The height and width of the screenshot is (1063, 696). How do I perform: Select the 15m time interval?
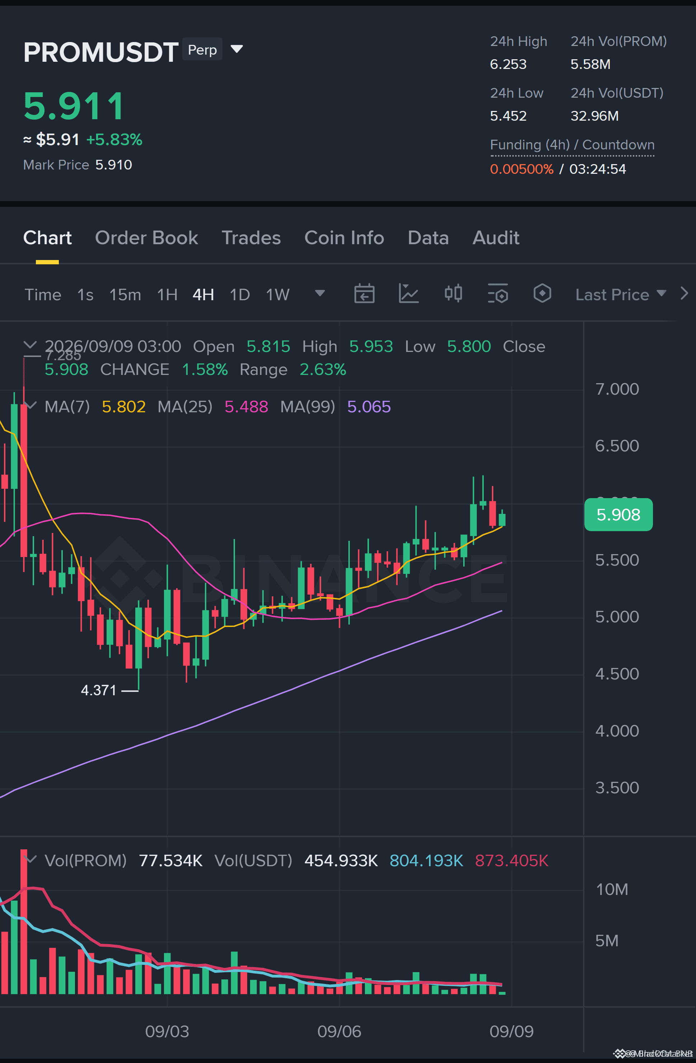click(125, 295)
